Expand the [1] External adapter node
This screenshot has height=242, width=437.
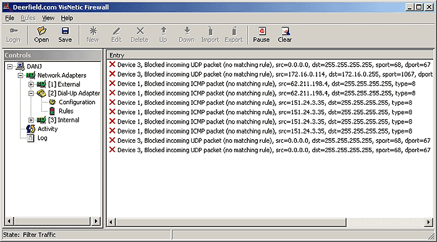point(31,84)
